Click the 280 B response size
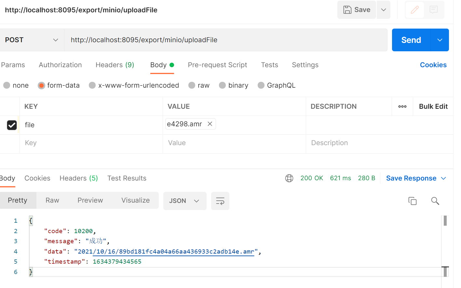This screenshot has width=461, height=288. 367,178
